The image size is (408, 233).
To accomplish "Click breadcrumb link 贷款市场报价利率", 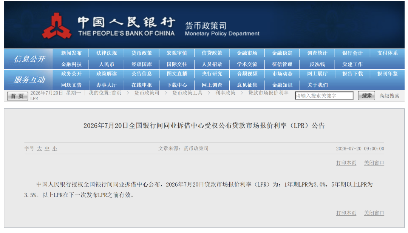I will 268,93.
